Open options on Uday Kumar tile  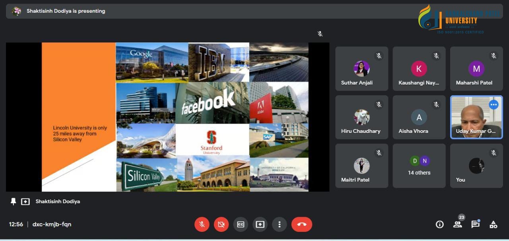pyautogui.click(x=493, y=105)
